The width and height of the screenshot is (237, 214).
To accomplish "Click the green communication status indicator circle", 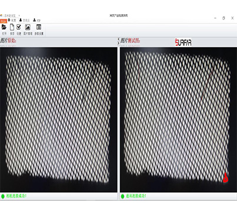I will click(122, 196).
